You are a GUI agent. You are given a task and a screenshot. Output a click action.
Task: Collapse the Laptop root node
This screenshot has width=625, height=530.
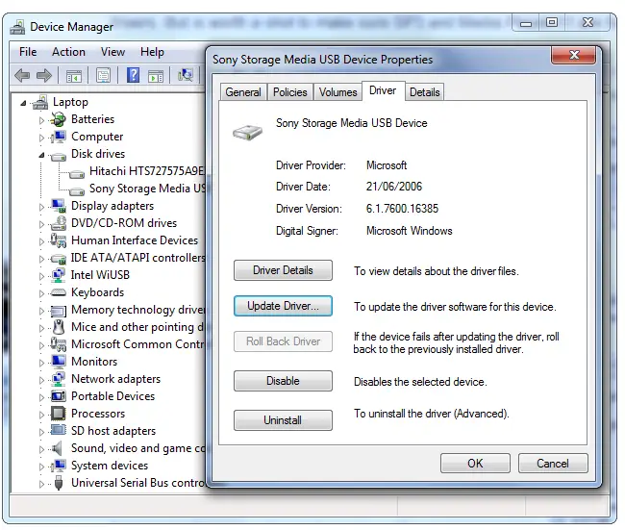[23, 103]
